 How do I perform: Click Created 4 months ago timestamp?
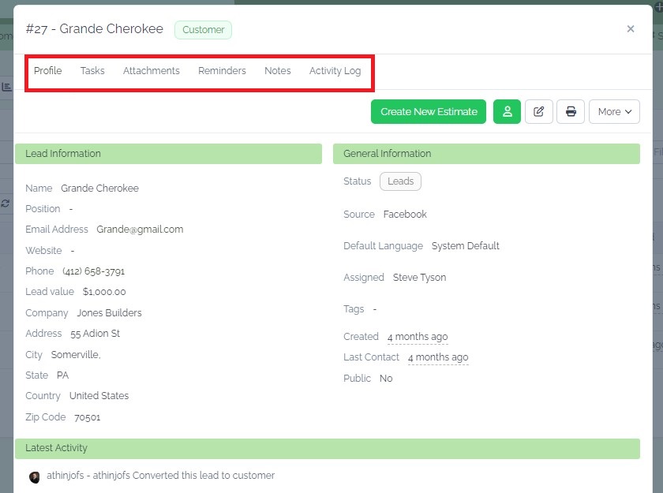pos(418,337)
